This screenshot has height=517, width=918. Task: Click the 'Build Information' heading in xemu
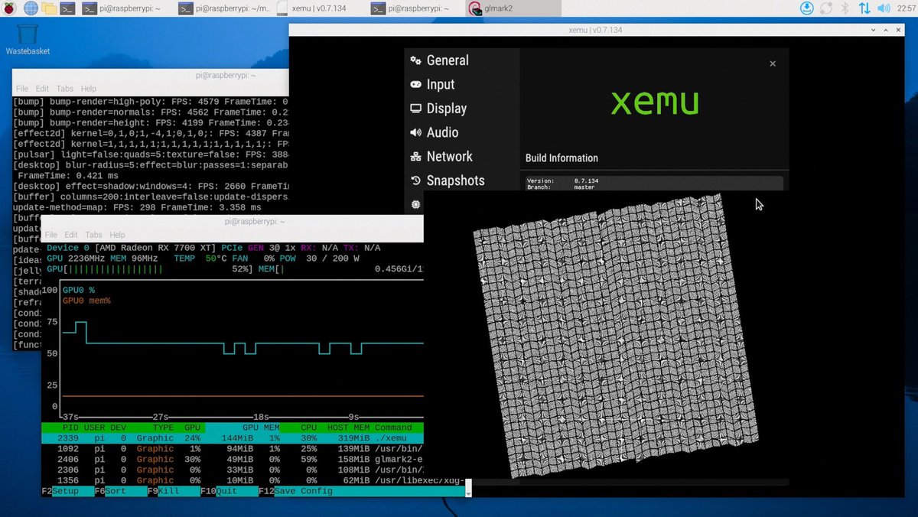tap(562, 158)
